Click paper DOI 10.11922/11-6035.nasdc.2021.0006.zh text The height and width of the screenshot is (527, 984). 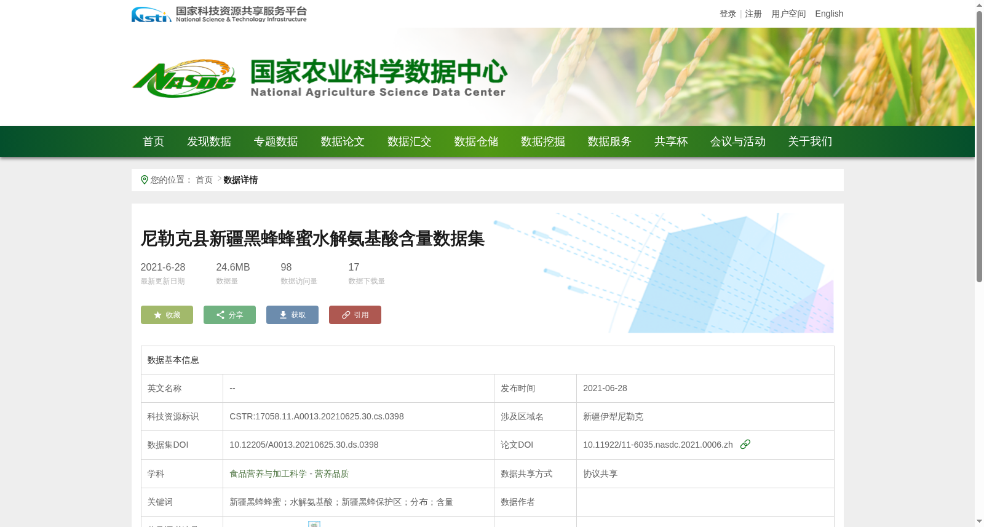tap(658, 445)
